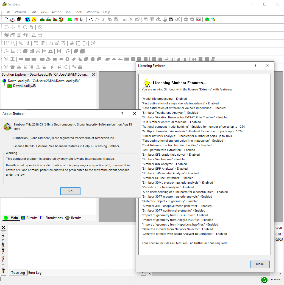Click the green lock License icon
This screenshot has height=285, width=284.
coord(264,280)
